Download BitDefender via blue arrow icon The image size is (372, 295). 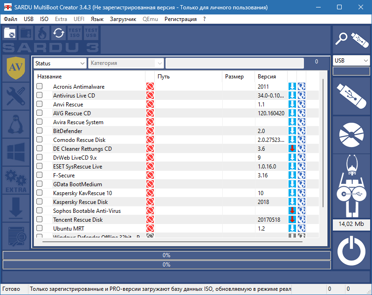[x=292, y=131]
